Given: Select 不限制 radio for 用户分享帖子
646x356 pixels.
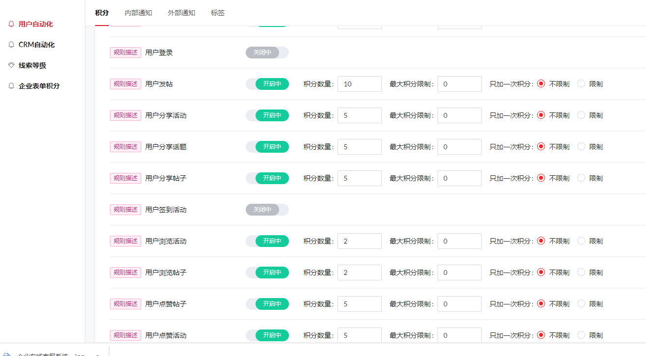Looking at the screenshot, I should coord(541,178).
